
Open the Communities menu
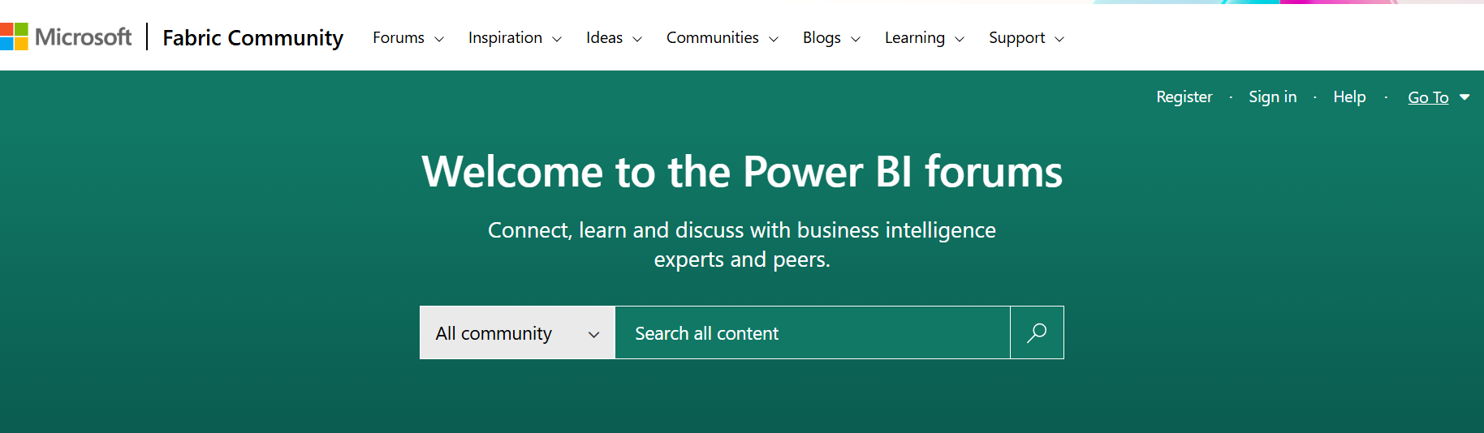[x=723, y=38]
